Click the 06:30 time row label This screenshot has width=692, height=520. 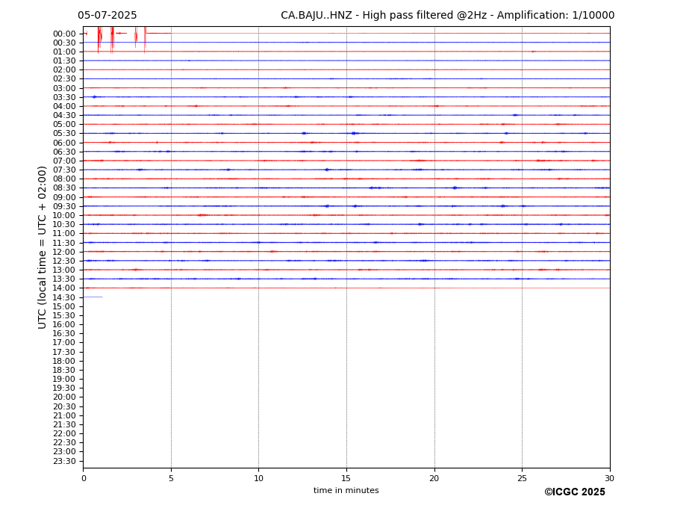coord(64,152)
